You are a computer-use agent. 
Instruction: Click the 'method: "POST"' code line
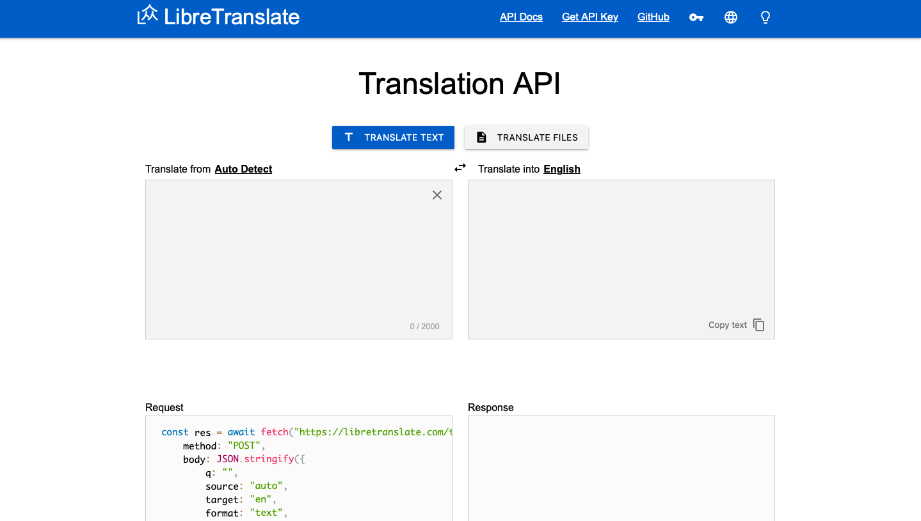[224, 446]
